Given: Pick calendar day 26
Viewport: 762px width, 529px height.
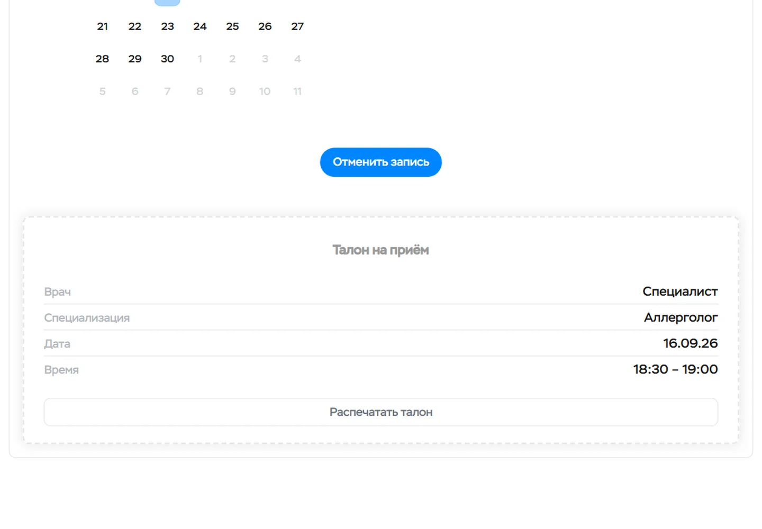Looking at the screenshot, I should pos(265,26).
